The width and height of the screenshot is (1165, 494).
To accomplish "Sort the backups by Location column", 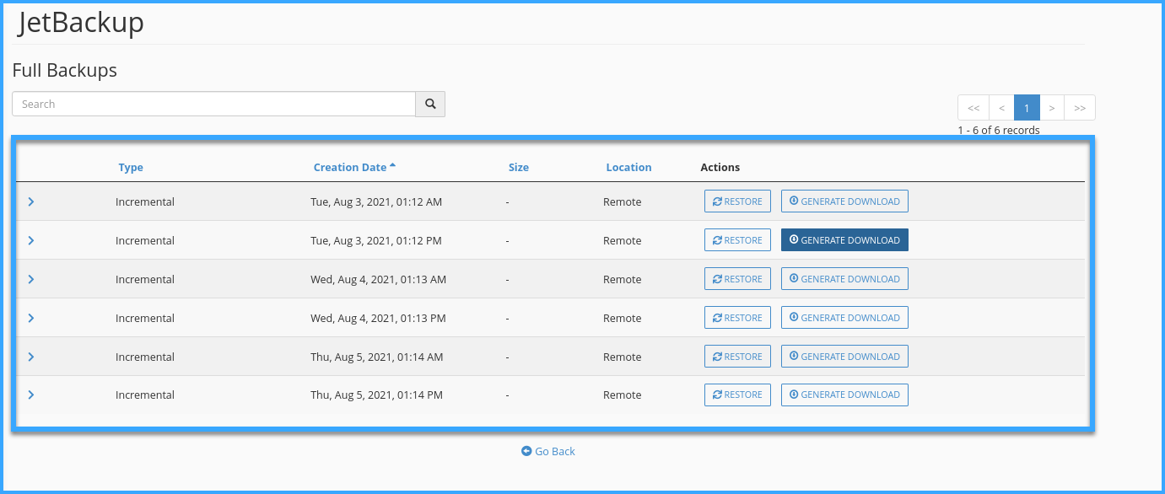I will point(628,168).
